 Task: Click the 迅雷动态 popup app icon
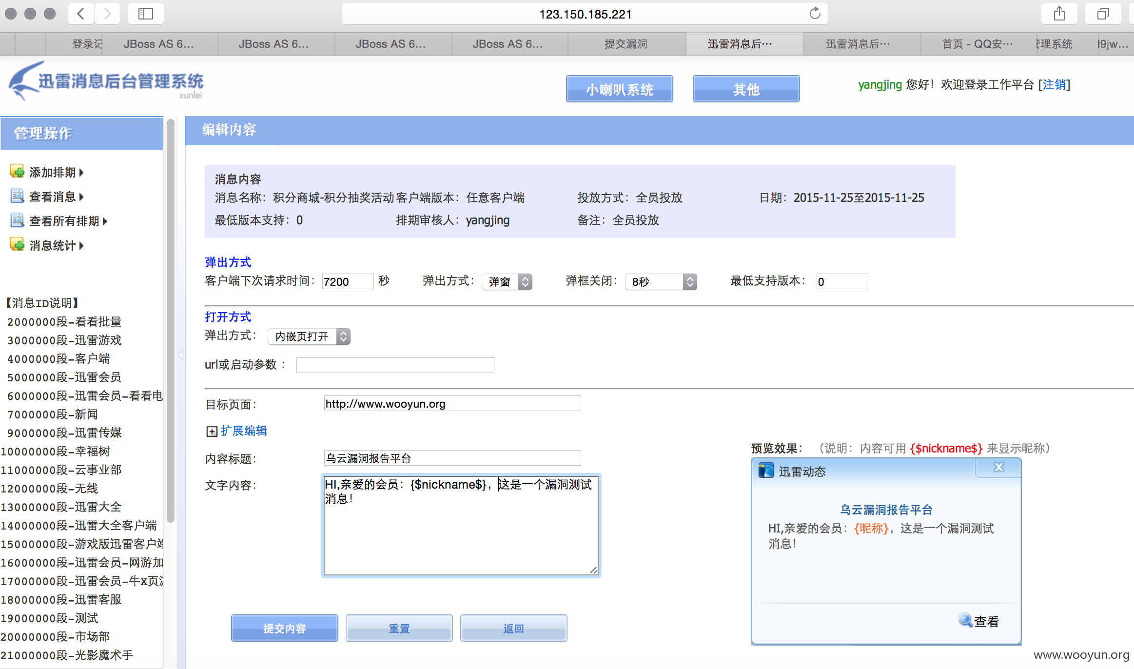click(x=766, y=471)
